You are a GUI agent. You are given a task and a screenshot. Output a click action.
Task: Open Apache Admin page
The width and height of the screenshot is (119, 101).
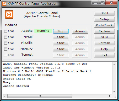point(80,31)
